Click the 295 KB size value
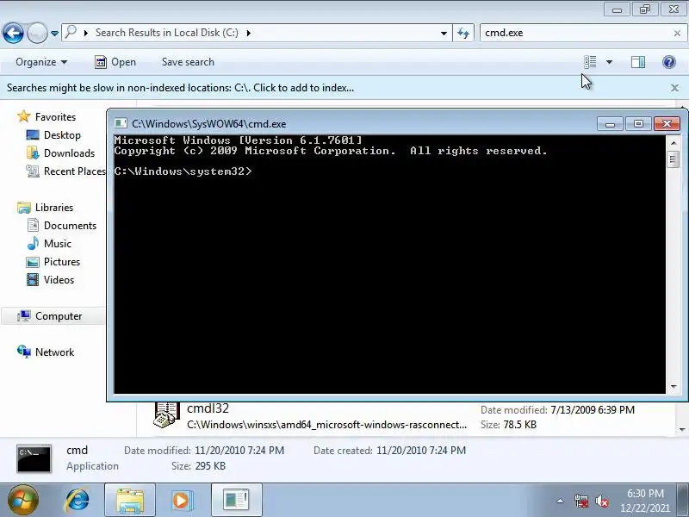 (210, 466)
